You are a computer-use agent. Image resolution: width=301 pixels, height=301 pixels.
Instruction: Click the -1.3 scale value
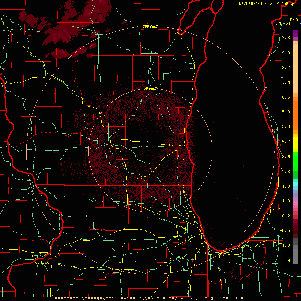(x=285, y=246)
